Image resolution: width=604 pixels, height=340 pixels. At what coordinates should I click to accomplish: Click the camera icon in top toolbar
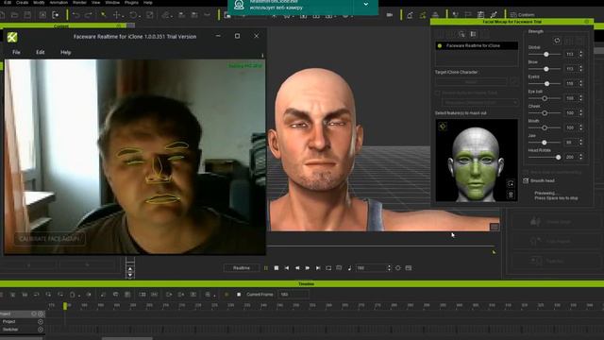pos(390,15)
